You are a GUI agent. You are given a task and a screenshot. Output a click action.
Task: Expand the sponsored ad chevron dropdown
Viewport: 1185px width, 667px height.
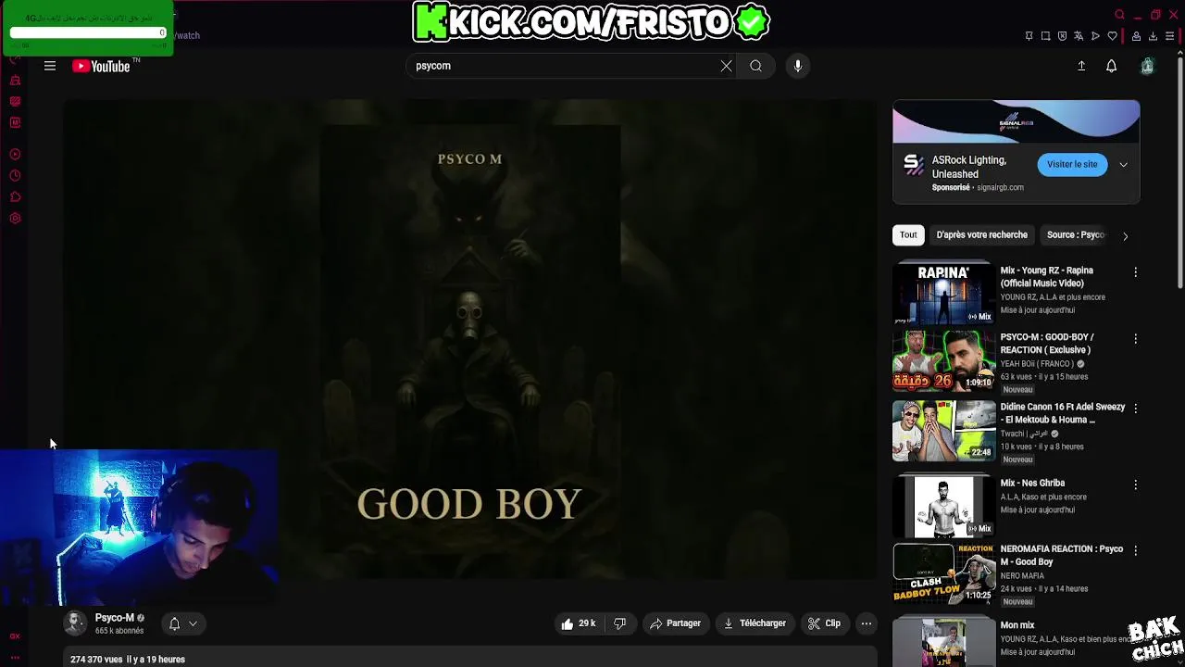pyautogui.click(x=1123, y=165)
